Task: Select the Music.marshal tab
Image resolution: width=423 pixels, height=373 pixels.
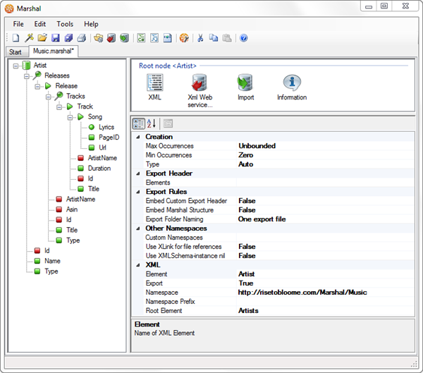Action: tap(54, 51)
